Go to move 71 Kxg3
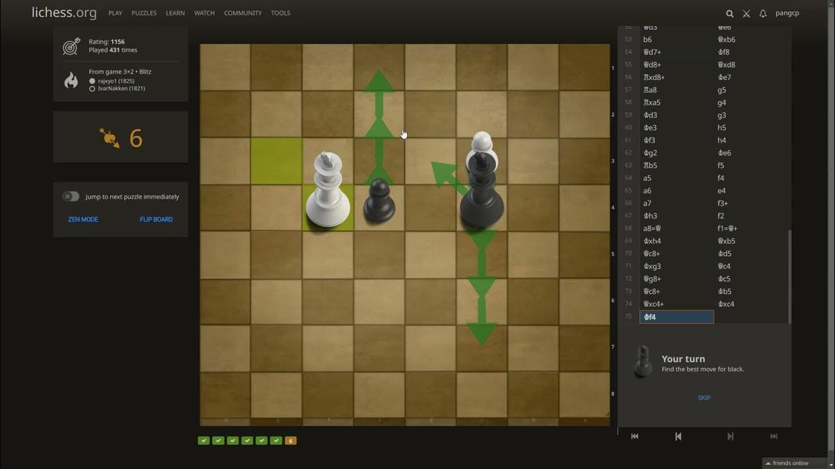Screen dimensions: 835x469 (x=676, y=266)
